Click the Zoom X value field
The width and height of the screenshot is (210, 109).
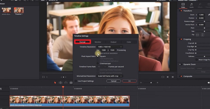click(201, 15)
